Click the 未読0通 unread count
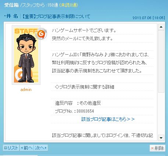 [68, 5]
